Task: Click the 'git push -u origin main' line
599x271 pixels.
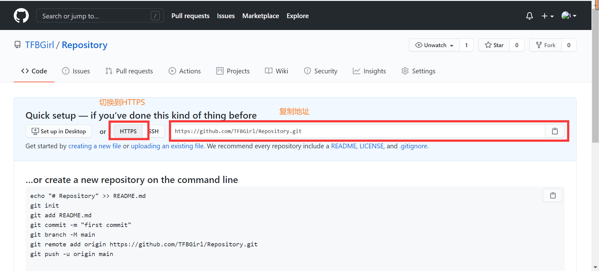Action: click(x=72, y=254)
